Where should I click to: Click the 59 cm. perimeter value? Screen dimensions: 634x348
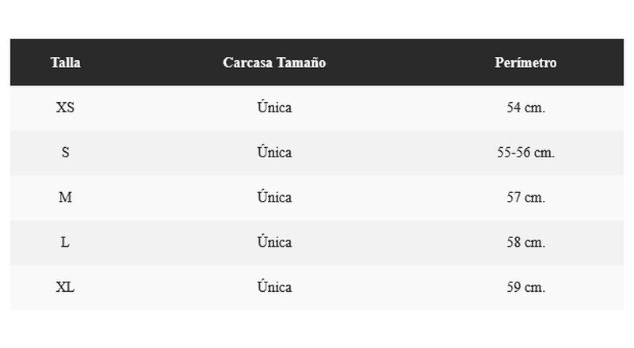coord(525,288)
